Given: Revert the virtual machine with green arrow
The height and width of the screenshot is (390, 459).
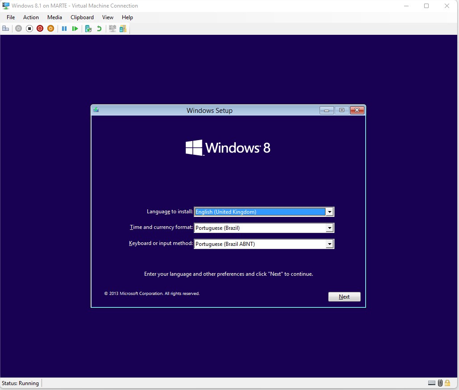Looking at the screenshot, I should [x=99, y=29].
